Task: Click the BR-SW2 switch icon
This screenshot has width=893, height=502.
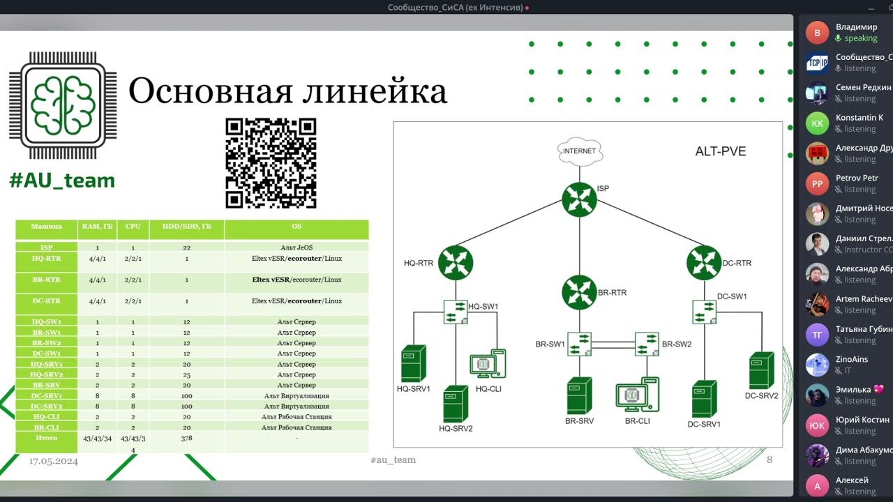Action: [x=646, y=344]
